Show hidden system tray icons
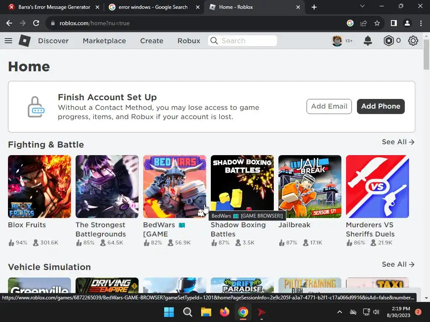 coord(339,312)
